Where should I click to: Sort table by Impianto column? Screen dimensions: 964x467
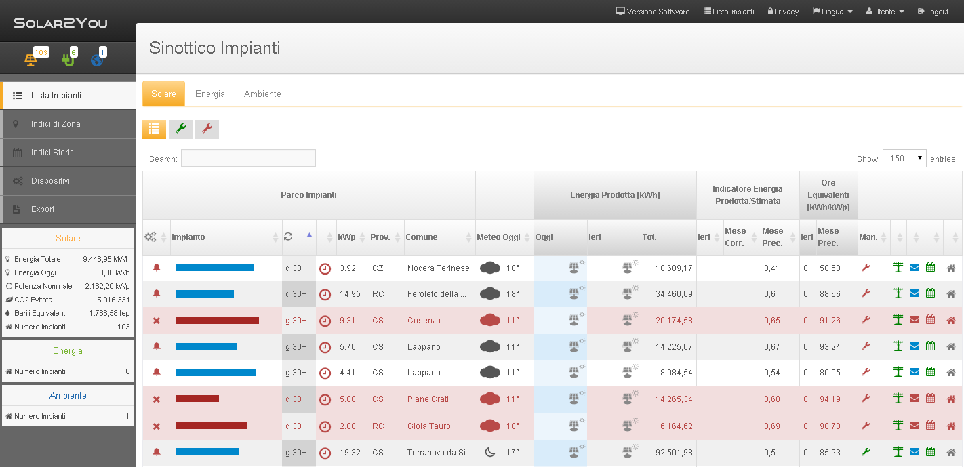[x=226, y=237]
